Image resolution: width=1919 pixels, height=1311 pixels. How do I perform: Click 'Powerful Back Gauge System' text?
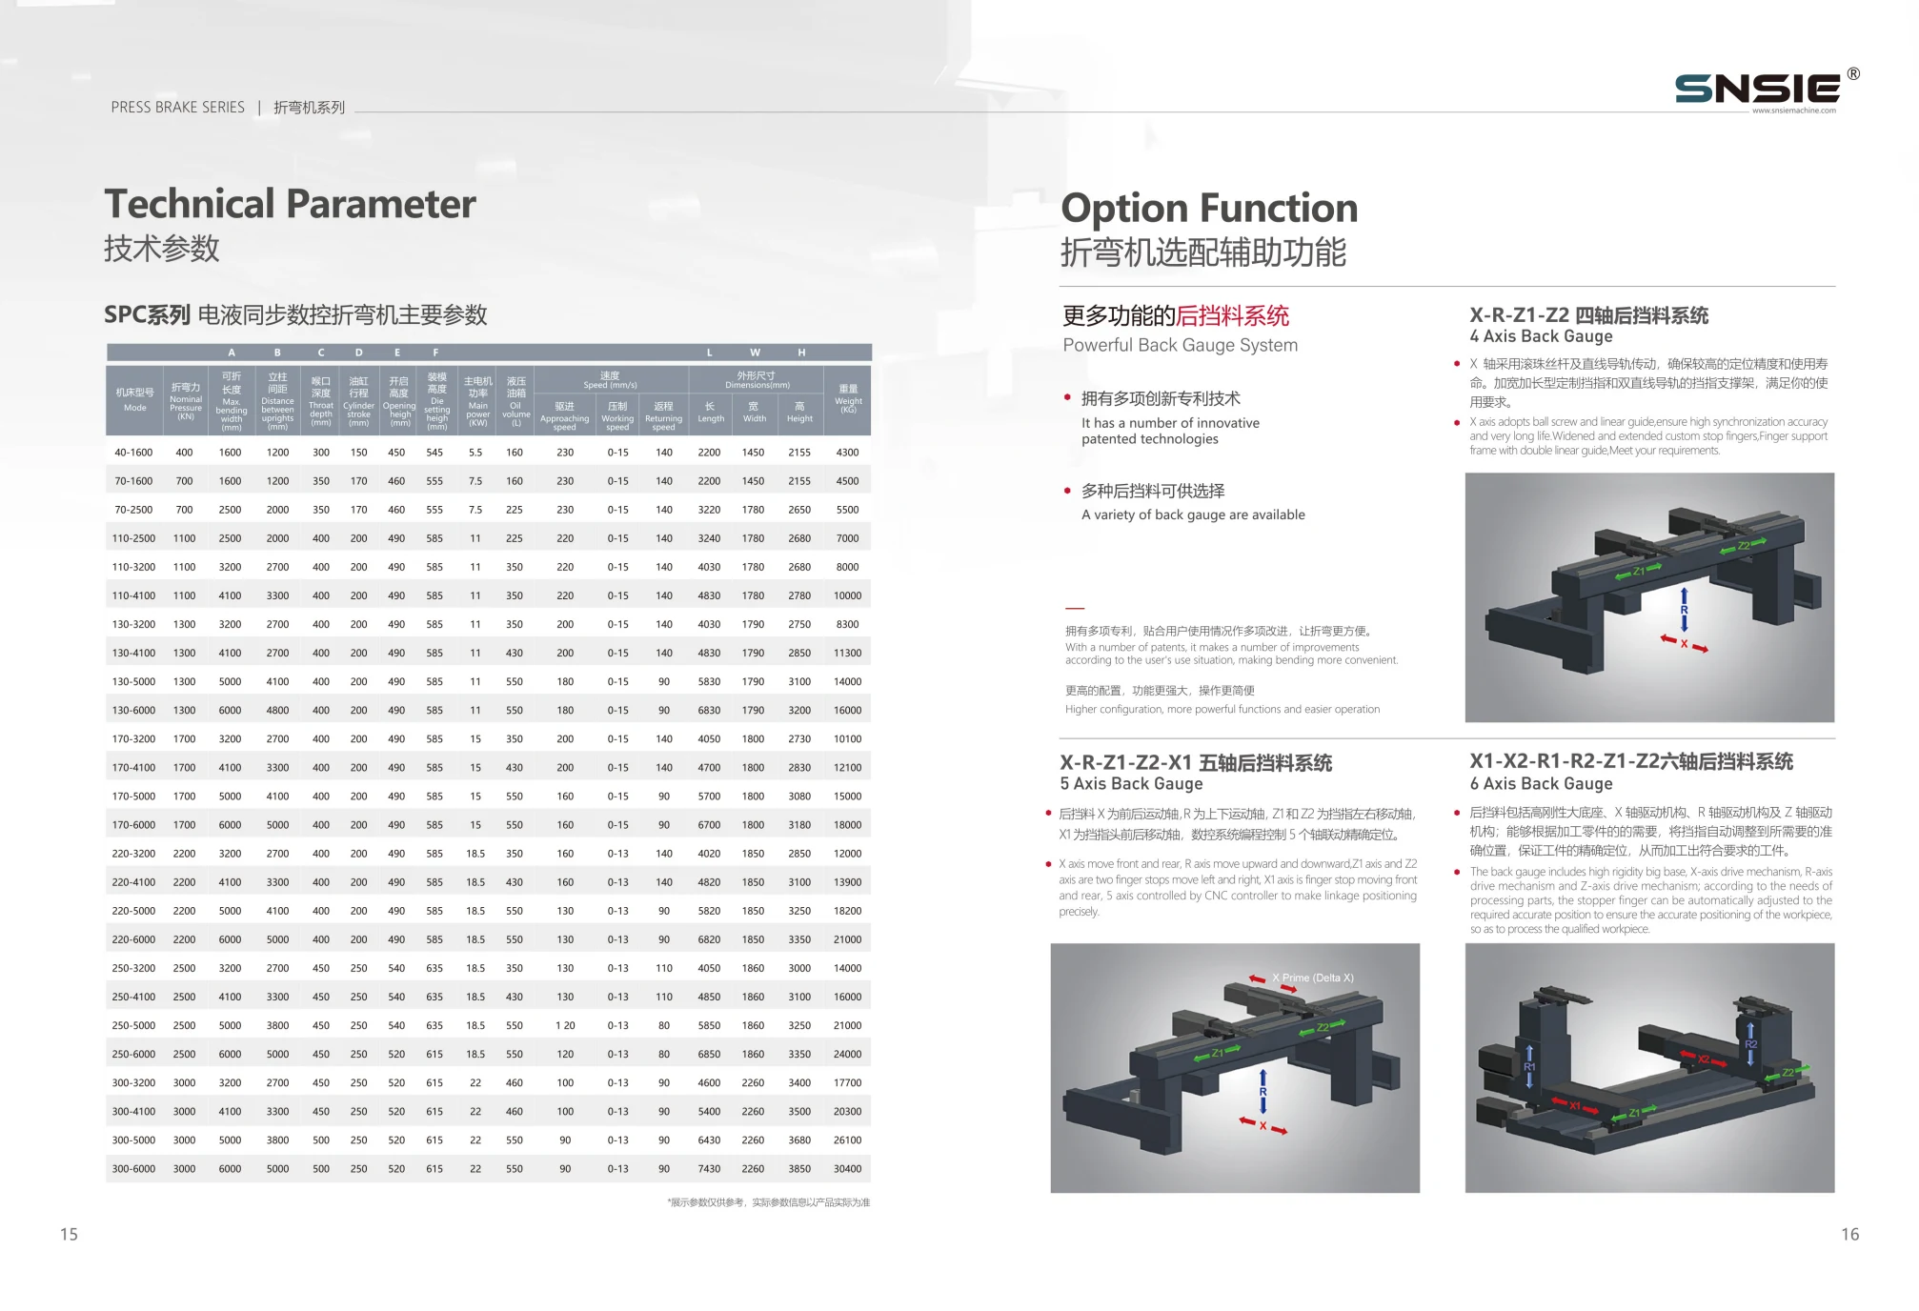1181,345
